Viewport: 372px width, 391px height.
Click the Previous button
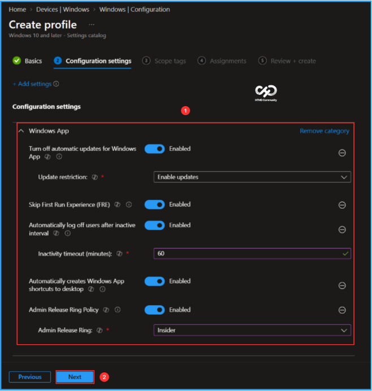click(30, 377)
